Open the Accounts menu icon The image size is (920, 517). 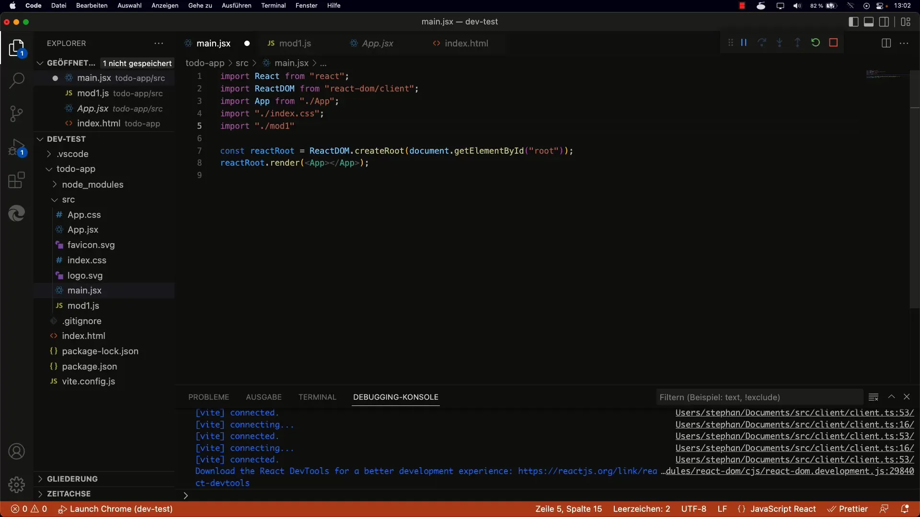tap(17, 451)
